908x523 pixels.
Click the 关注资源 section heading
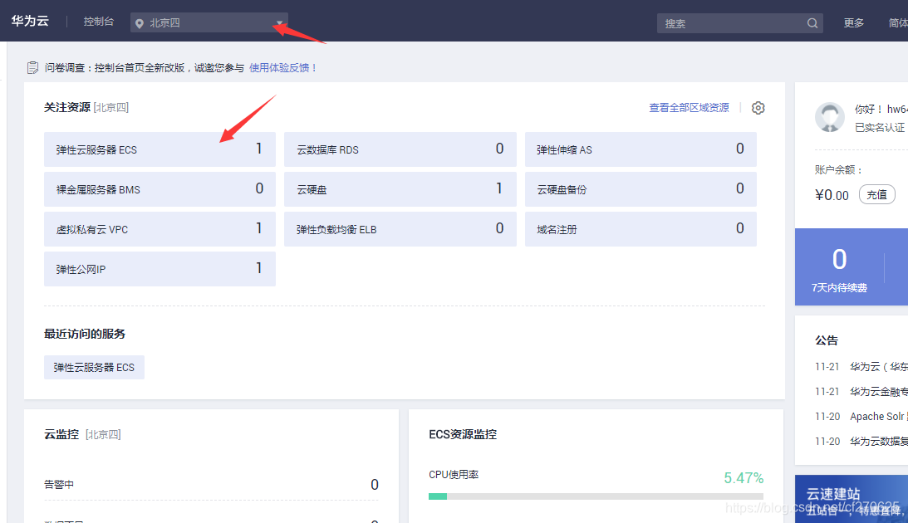point(67,108)
